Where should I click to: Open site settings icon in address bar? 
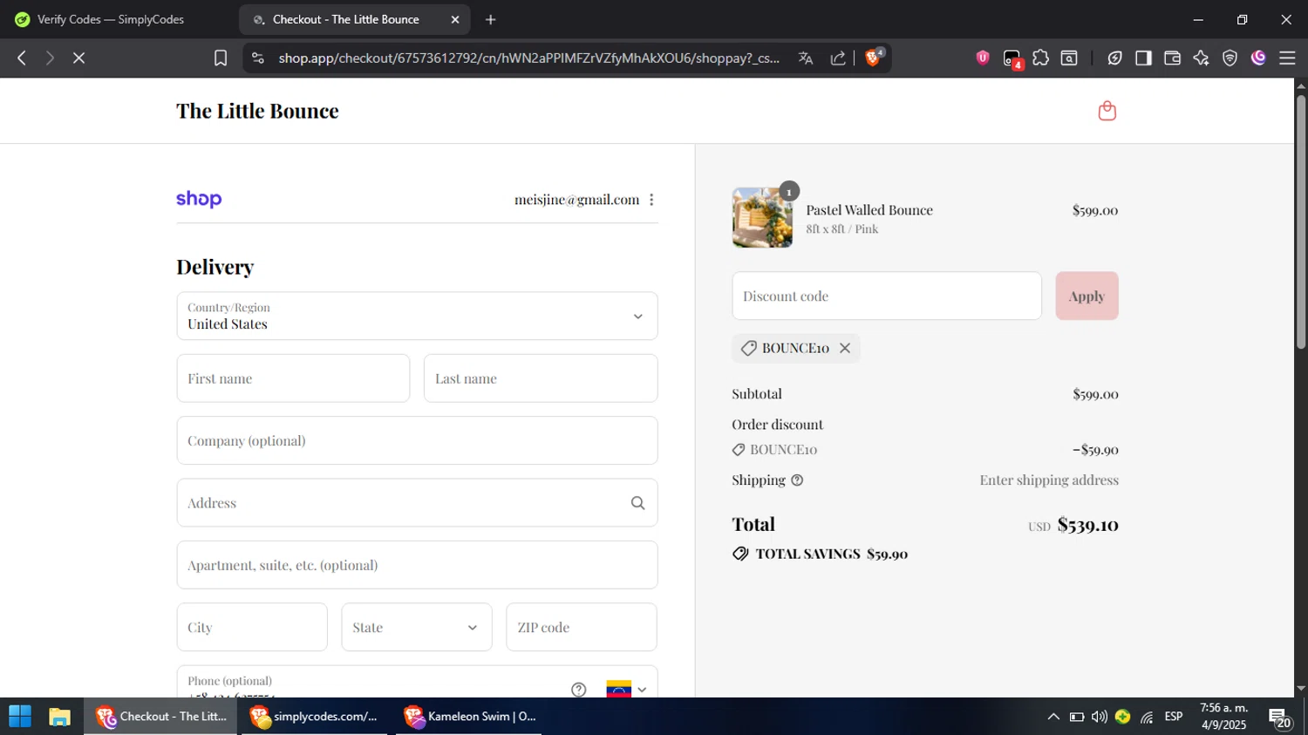tap(257, 58)
